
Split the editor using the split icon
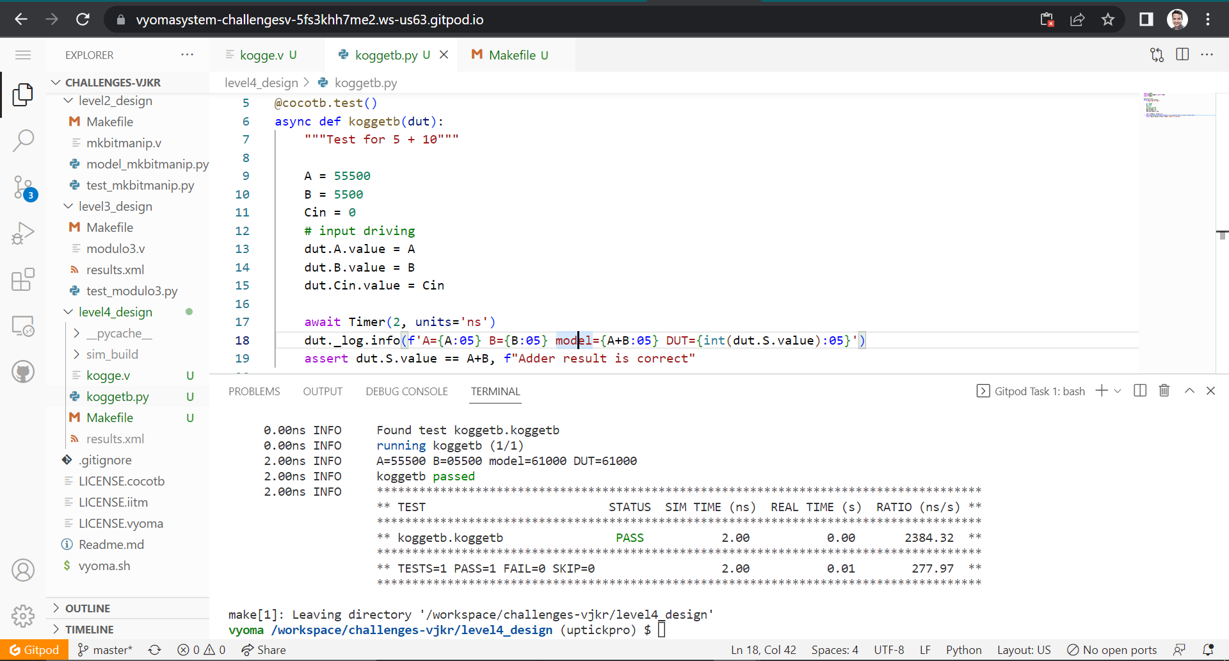[x=1182, y=54]
